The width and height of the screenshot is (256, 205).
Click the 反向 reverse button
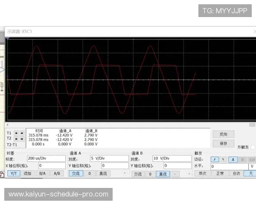224,134
